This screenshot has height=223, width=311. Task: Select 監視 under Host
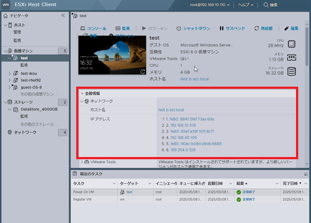coord(17,40)
